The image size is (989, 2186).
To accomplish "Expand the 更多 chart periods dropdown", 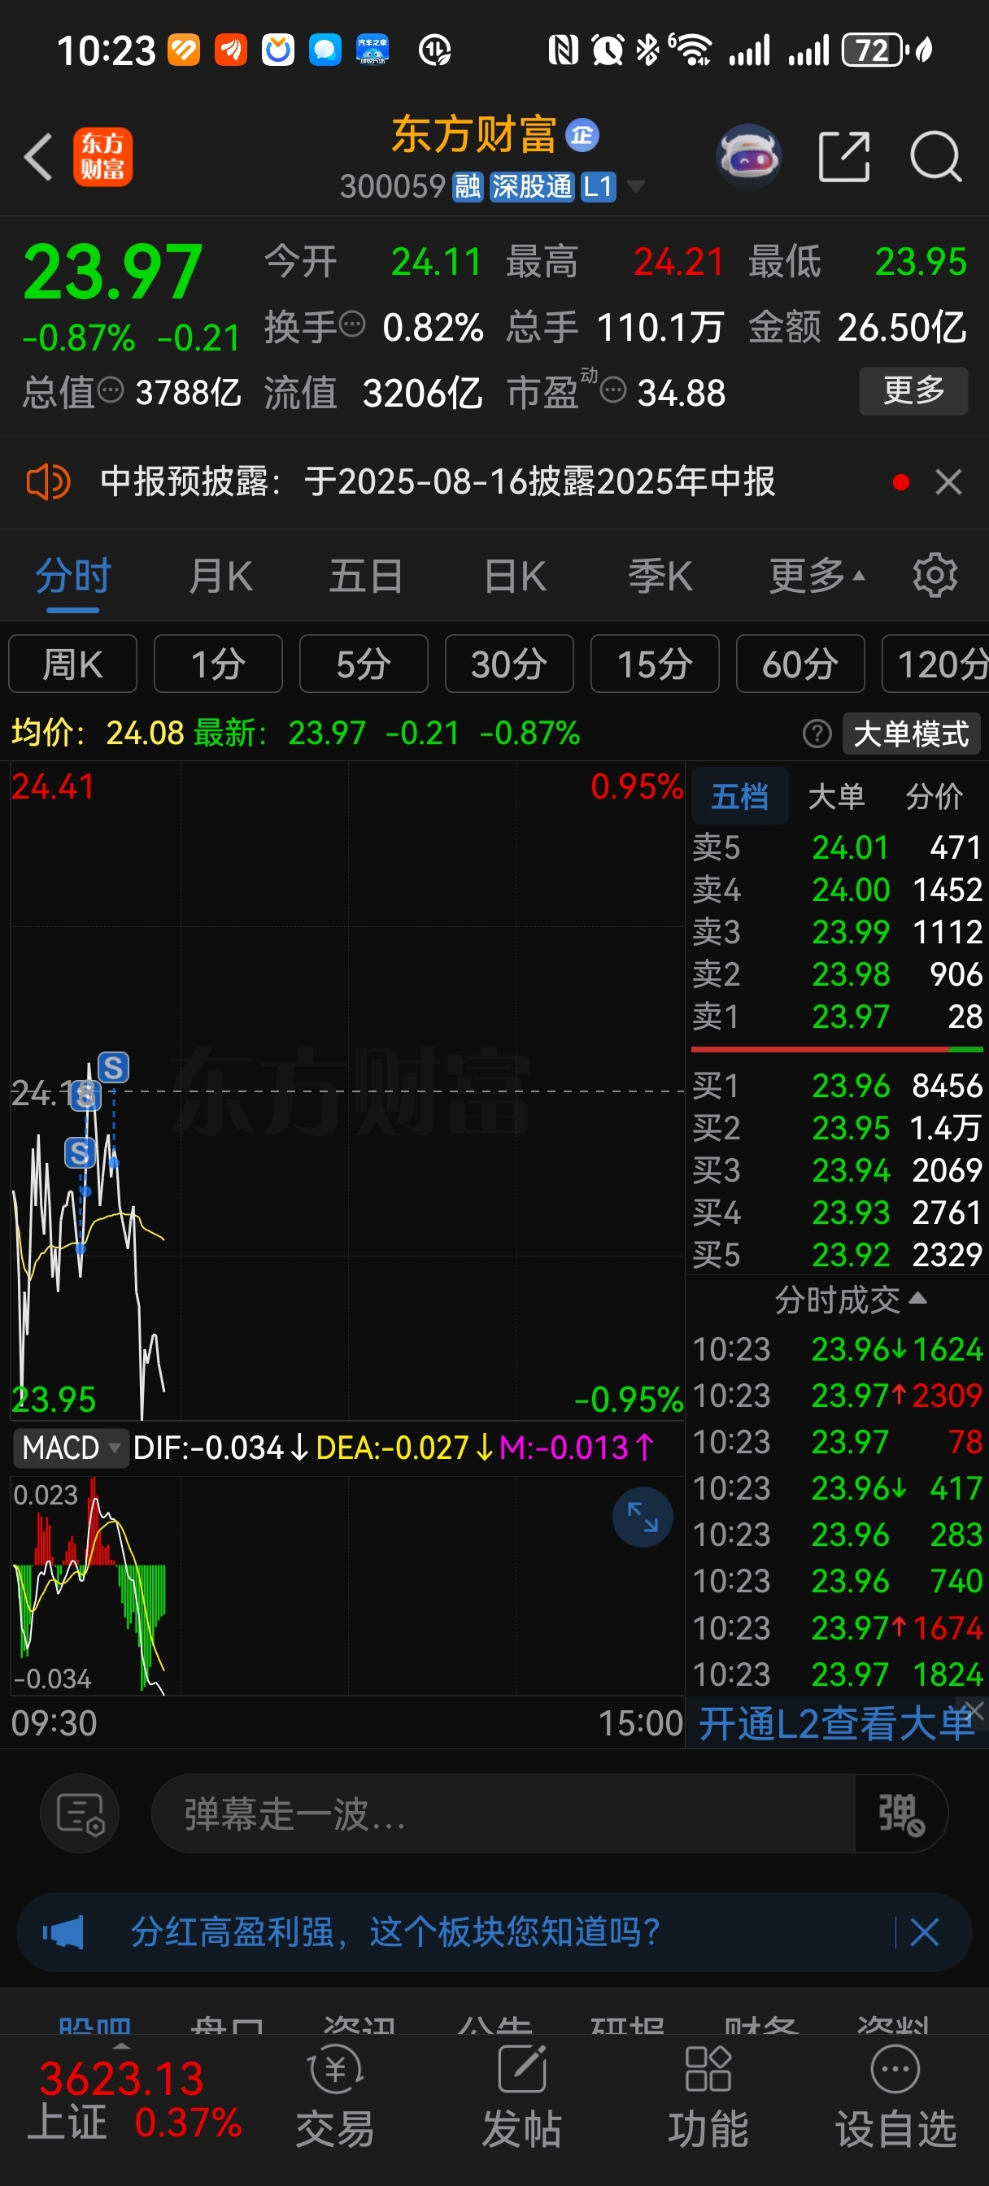I will pos(817,577).
